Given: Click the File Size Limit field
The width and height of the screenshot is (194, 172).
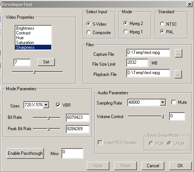Looking at the screenshot, I should [x=137, y=63].
